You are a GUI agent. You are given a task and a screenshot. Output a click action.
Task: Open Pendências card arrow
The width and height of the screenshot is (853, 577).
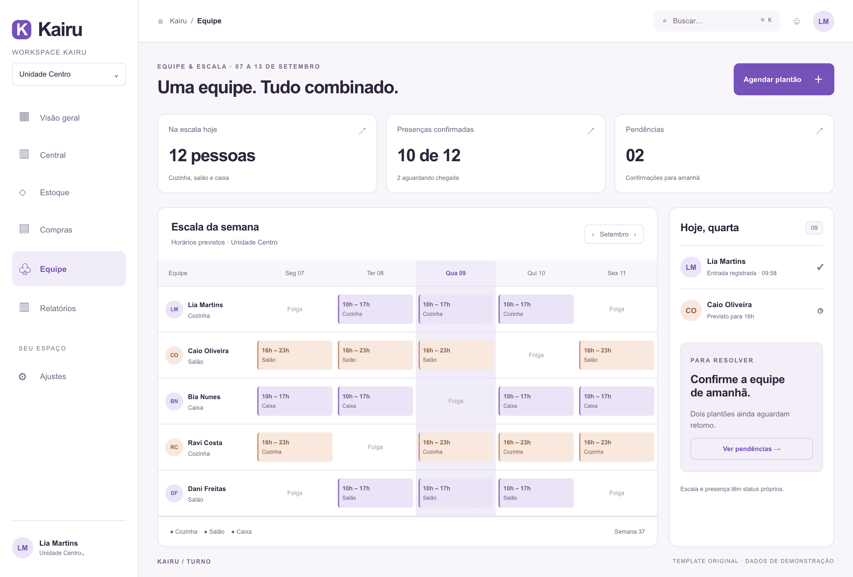point(819,131)
